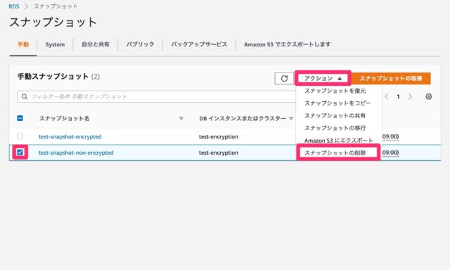Screen dimensions: 450x270
Task: Focus the フィルター条件 手動スナップショット search field
Action: pyautogui.click(x=156, y=97)
